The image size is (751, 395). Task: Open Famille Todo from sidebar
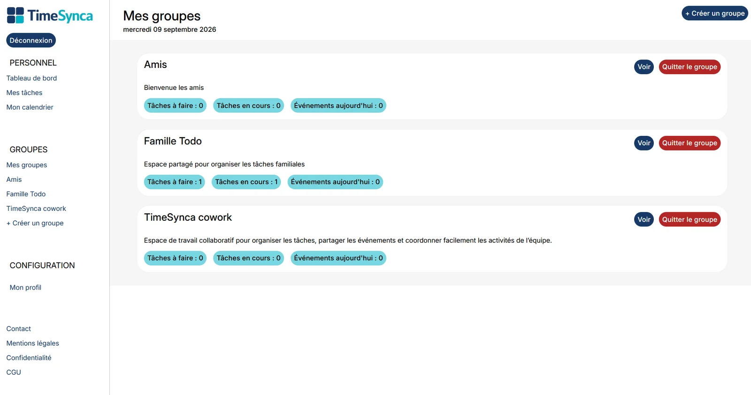(26, 194)
